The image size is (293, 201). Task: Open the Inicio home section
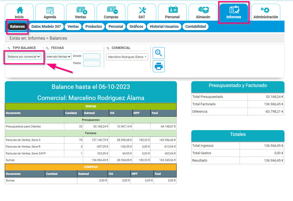pyautogui.click(x=19, y=12)
